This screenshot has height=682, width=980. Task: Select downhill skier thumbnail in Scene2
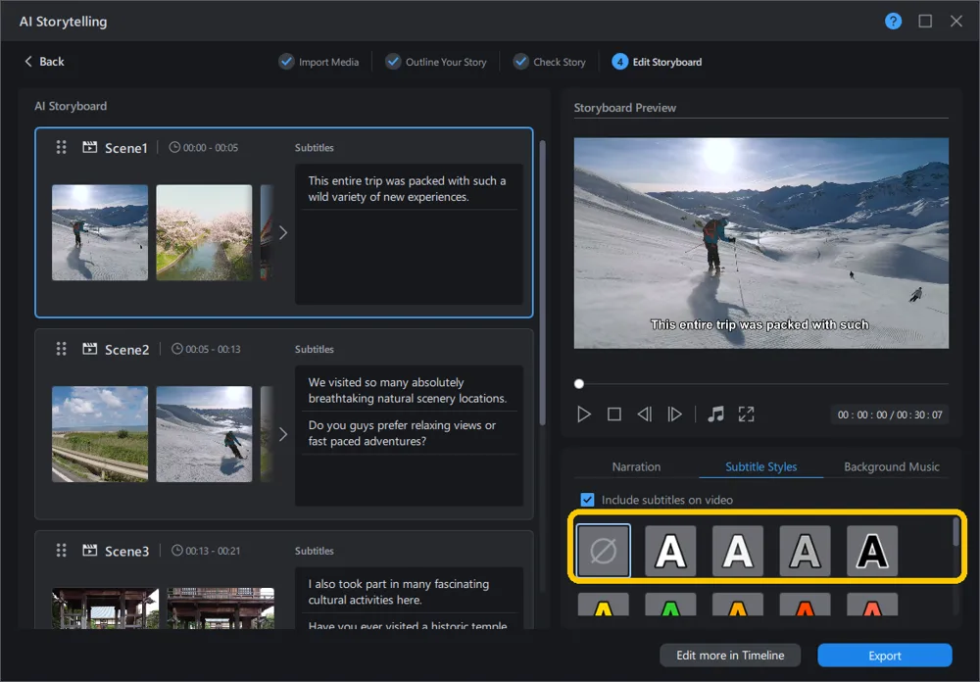point(205,434)
